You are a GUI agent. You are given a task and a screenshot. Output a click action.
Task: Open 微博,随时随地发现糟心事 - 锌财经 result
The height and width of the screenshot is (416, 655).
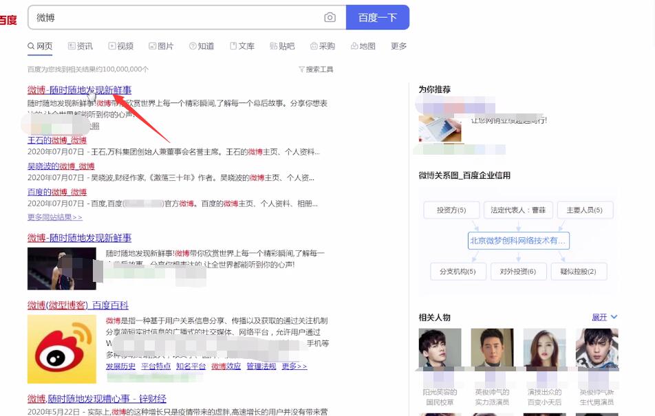[97, 399]
